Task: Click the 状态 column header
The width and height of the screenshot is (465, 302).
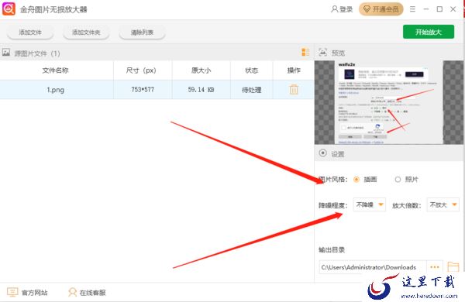Action: click(x=251, y=70)
